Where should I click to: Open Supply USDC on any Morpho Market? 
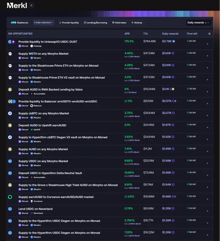43,161
